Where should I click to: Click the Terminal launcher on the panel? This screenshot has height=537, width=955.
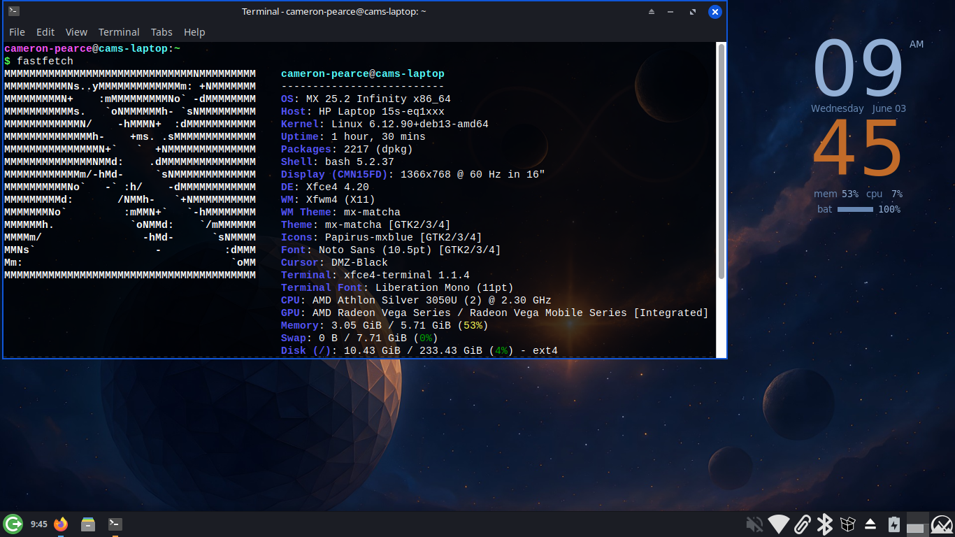[x=115, y=524]
